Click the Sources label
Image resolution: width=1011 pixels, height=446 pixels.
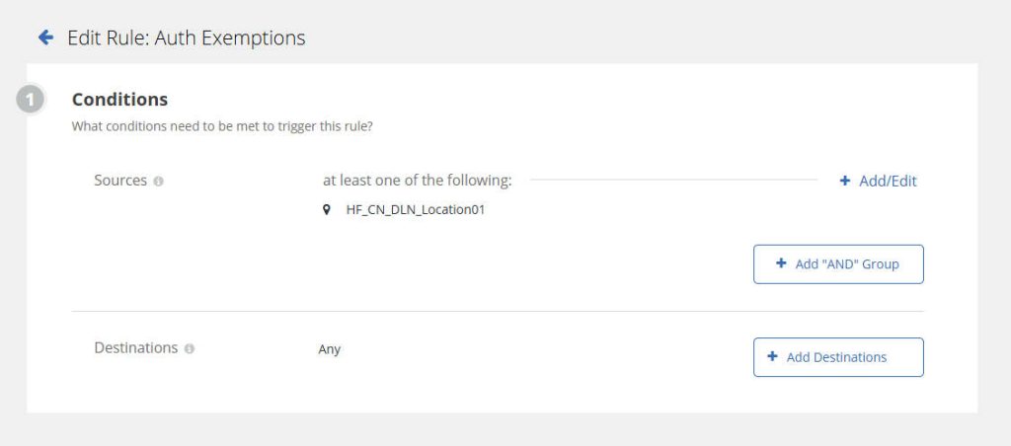click(x=120, y=181)
